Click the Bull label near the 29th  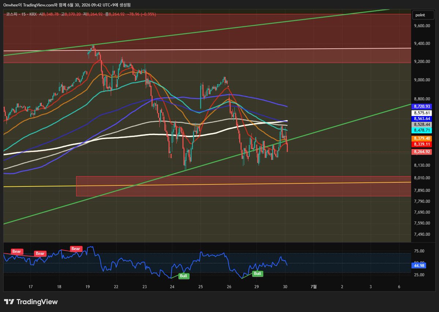click(258, 273)
